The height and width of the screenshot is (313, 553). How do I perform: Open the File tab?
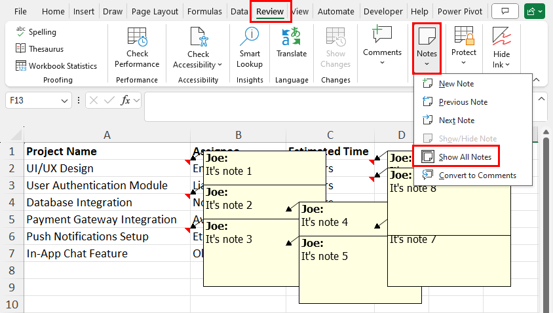[x=20, y=12]
